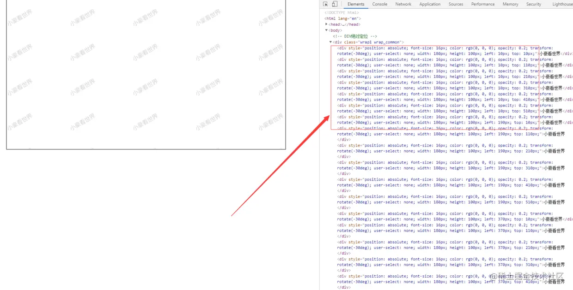
Task: Expand the collapsed head node
Action: tap(326, 24)
